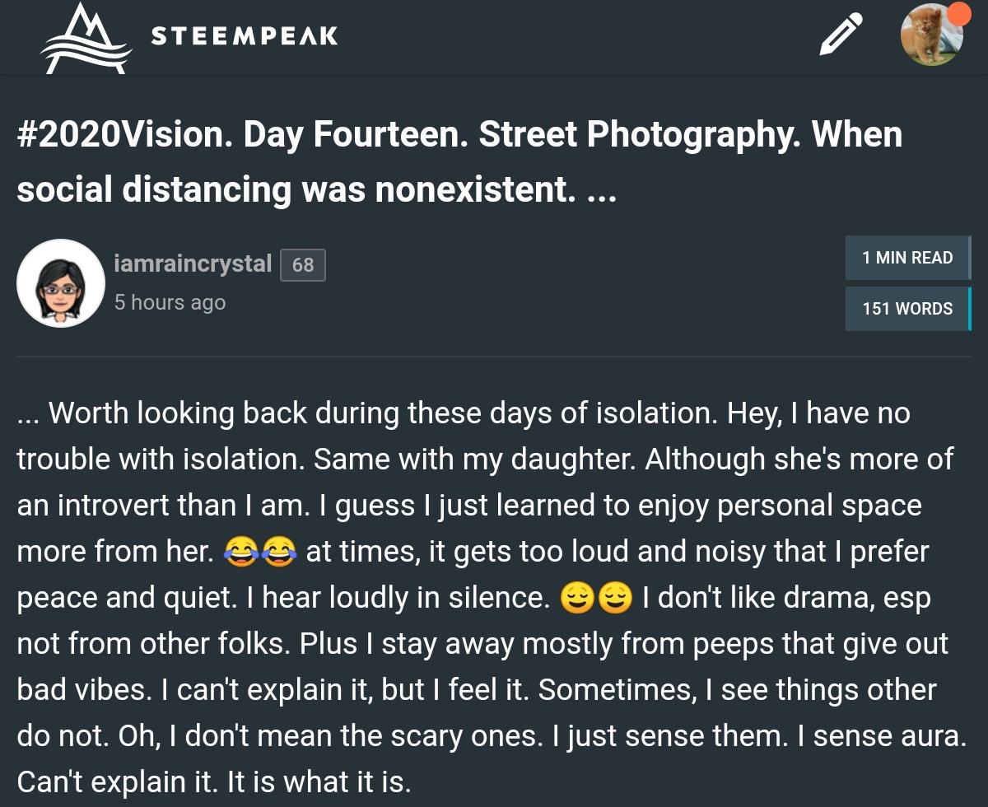Click the orange notification dot on avatar

point(959,14)
